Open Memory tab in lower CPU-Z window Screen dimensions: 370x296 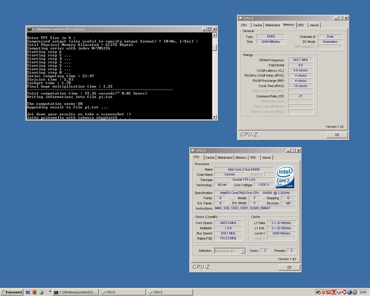[241, 158]
